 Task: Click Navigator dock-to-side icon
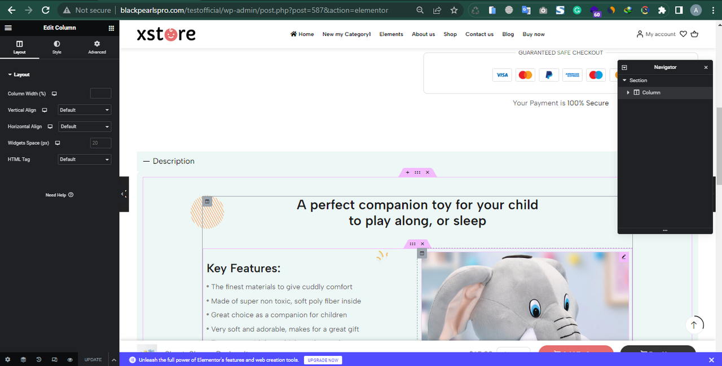pos(624,67)
